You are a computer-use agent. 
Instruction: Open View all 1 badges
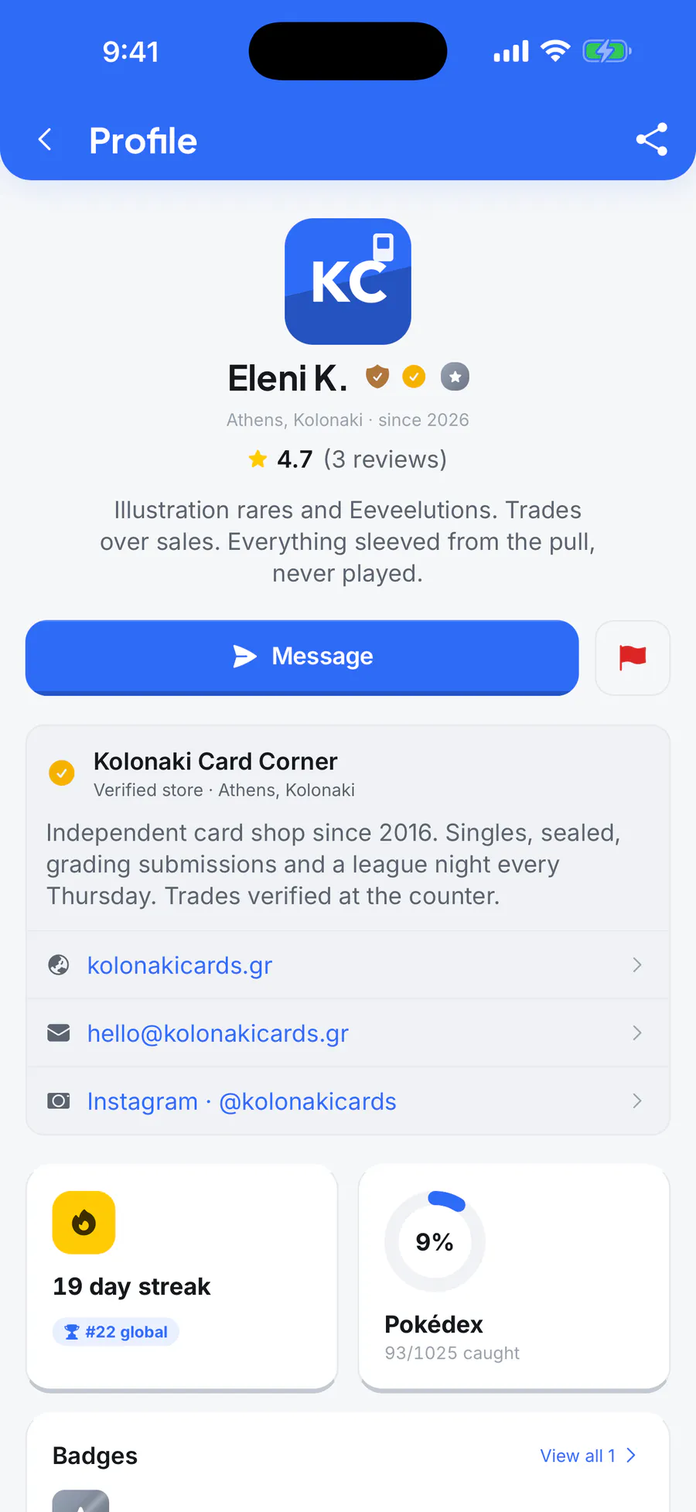pos(588,1456)
